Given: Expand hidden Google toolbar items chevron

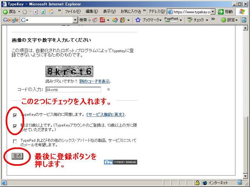Looking at the screenshot, I should pyautogui.click(x=213, y=19).
